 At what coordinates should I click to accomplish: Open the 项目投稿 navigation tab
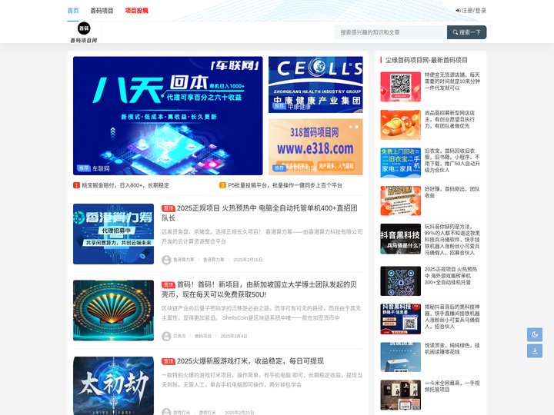pos(136,11)
